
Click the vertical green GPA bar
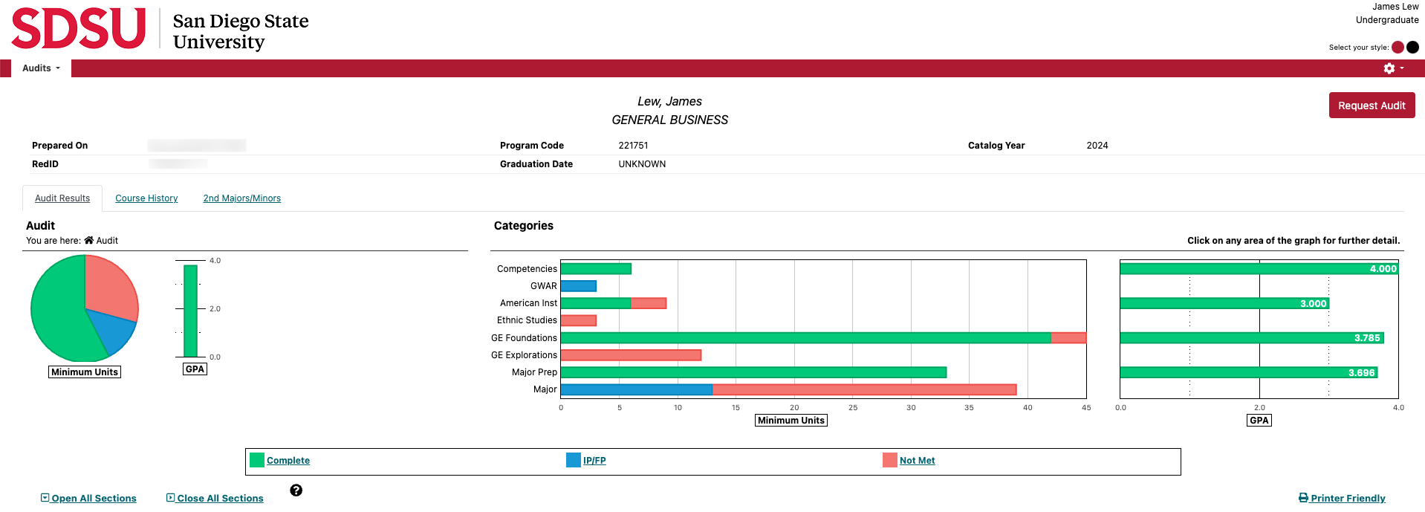click(x=191, y=311)
